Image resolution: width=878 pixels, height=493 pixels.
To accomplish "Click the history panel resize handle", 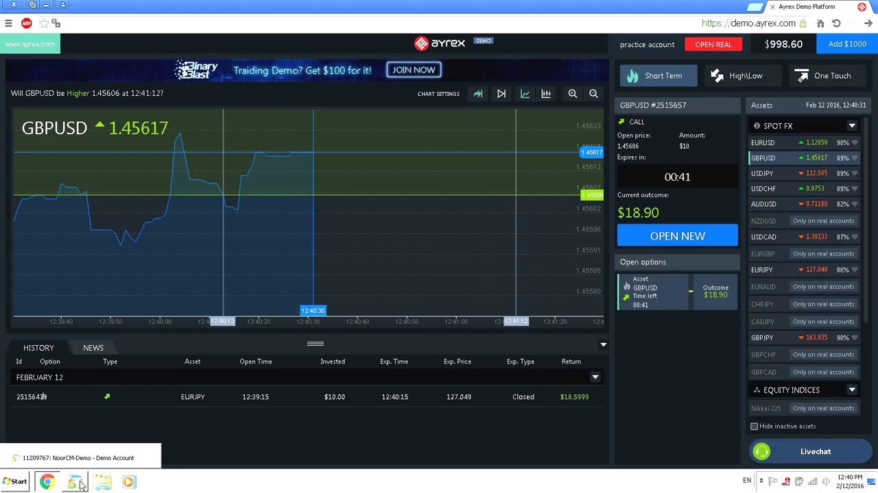I will pyautogui.click(x=315, y=344).
